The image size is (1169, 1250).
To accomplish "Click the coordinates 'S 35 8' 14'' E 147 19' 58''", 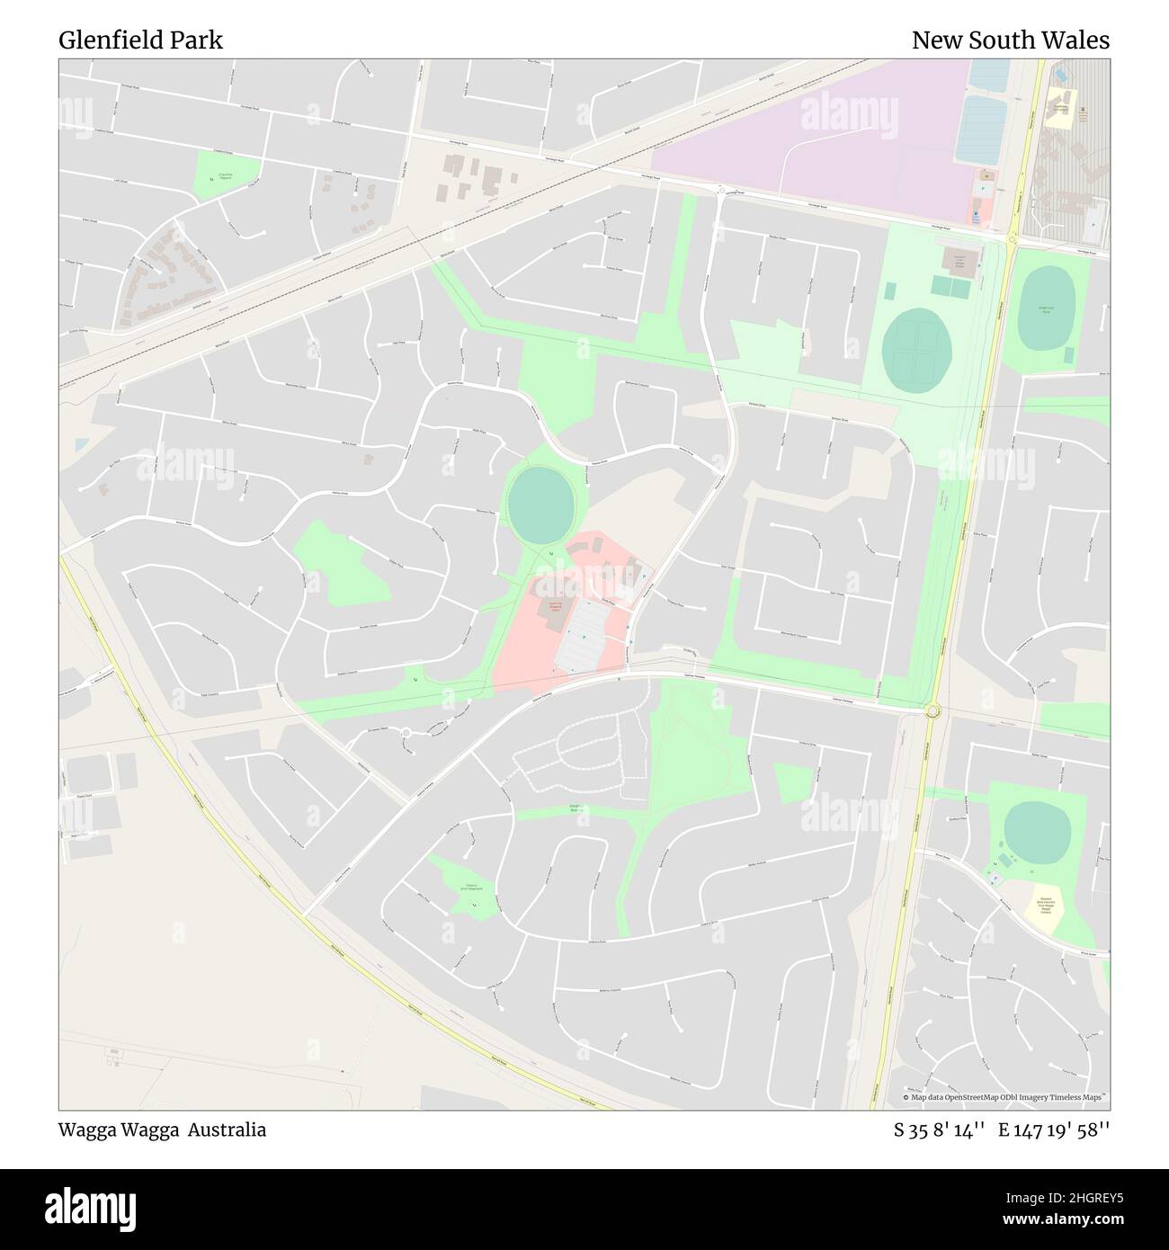I will pos(1002,1129).
